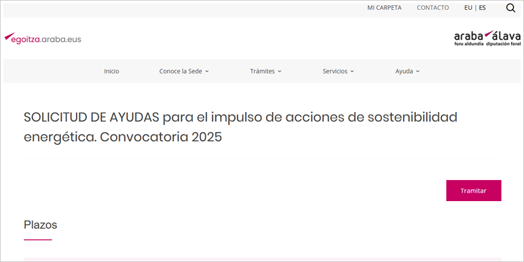Switch language to EU

coord(468,8)
